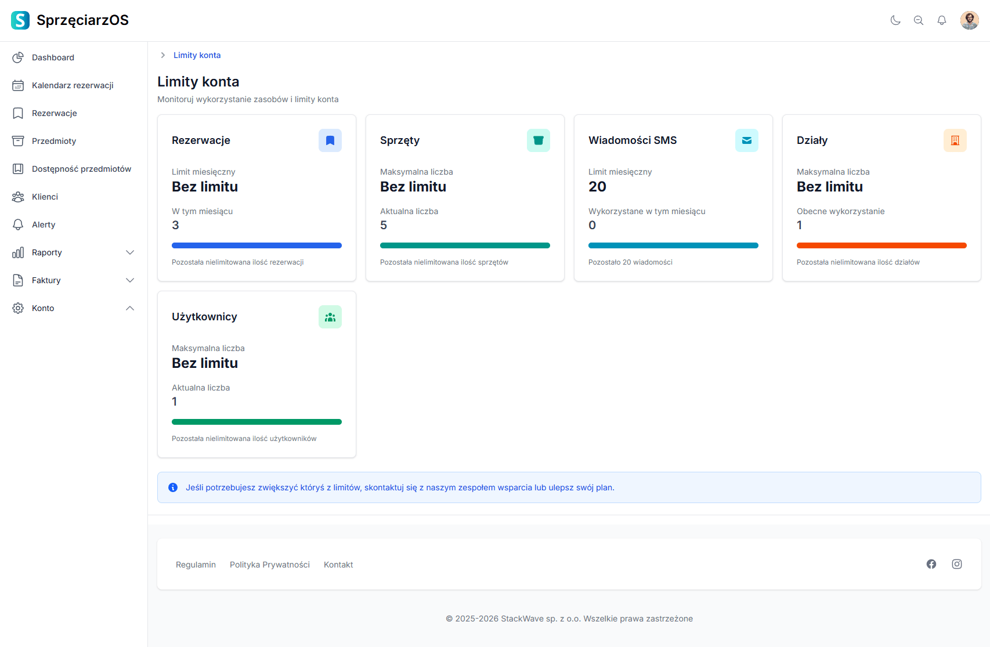The width and height of the screenshot is (990, 647).
Task: Click the SprzęciarzOS logo
Action: click(70, 20)
